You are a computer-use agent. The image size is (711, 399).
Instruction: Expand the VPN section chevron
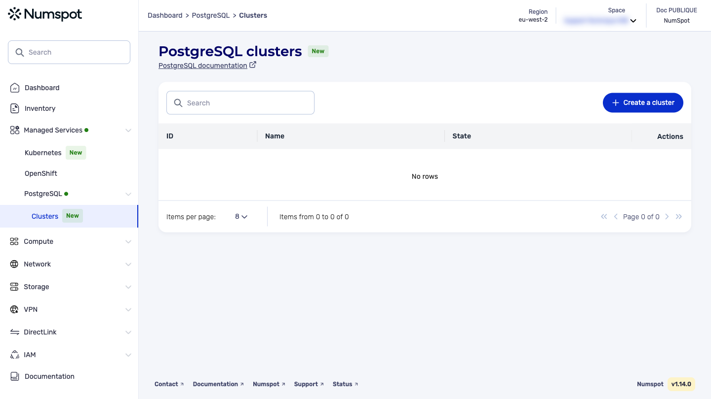click(128, 310)
